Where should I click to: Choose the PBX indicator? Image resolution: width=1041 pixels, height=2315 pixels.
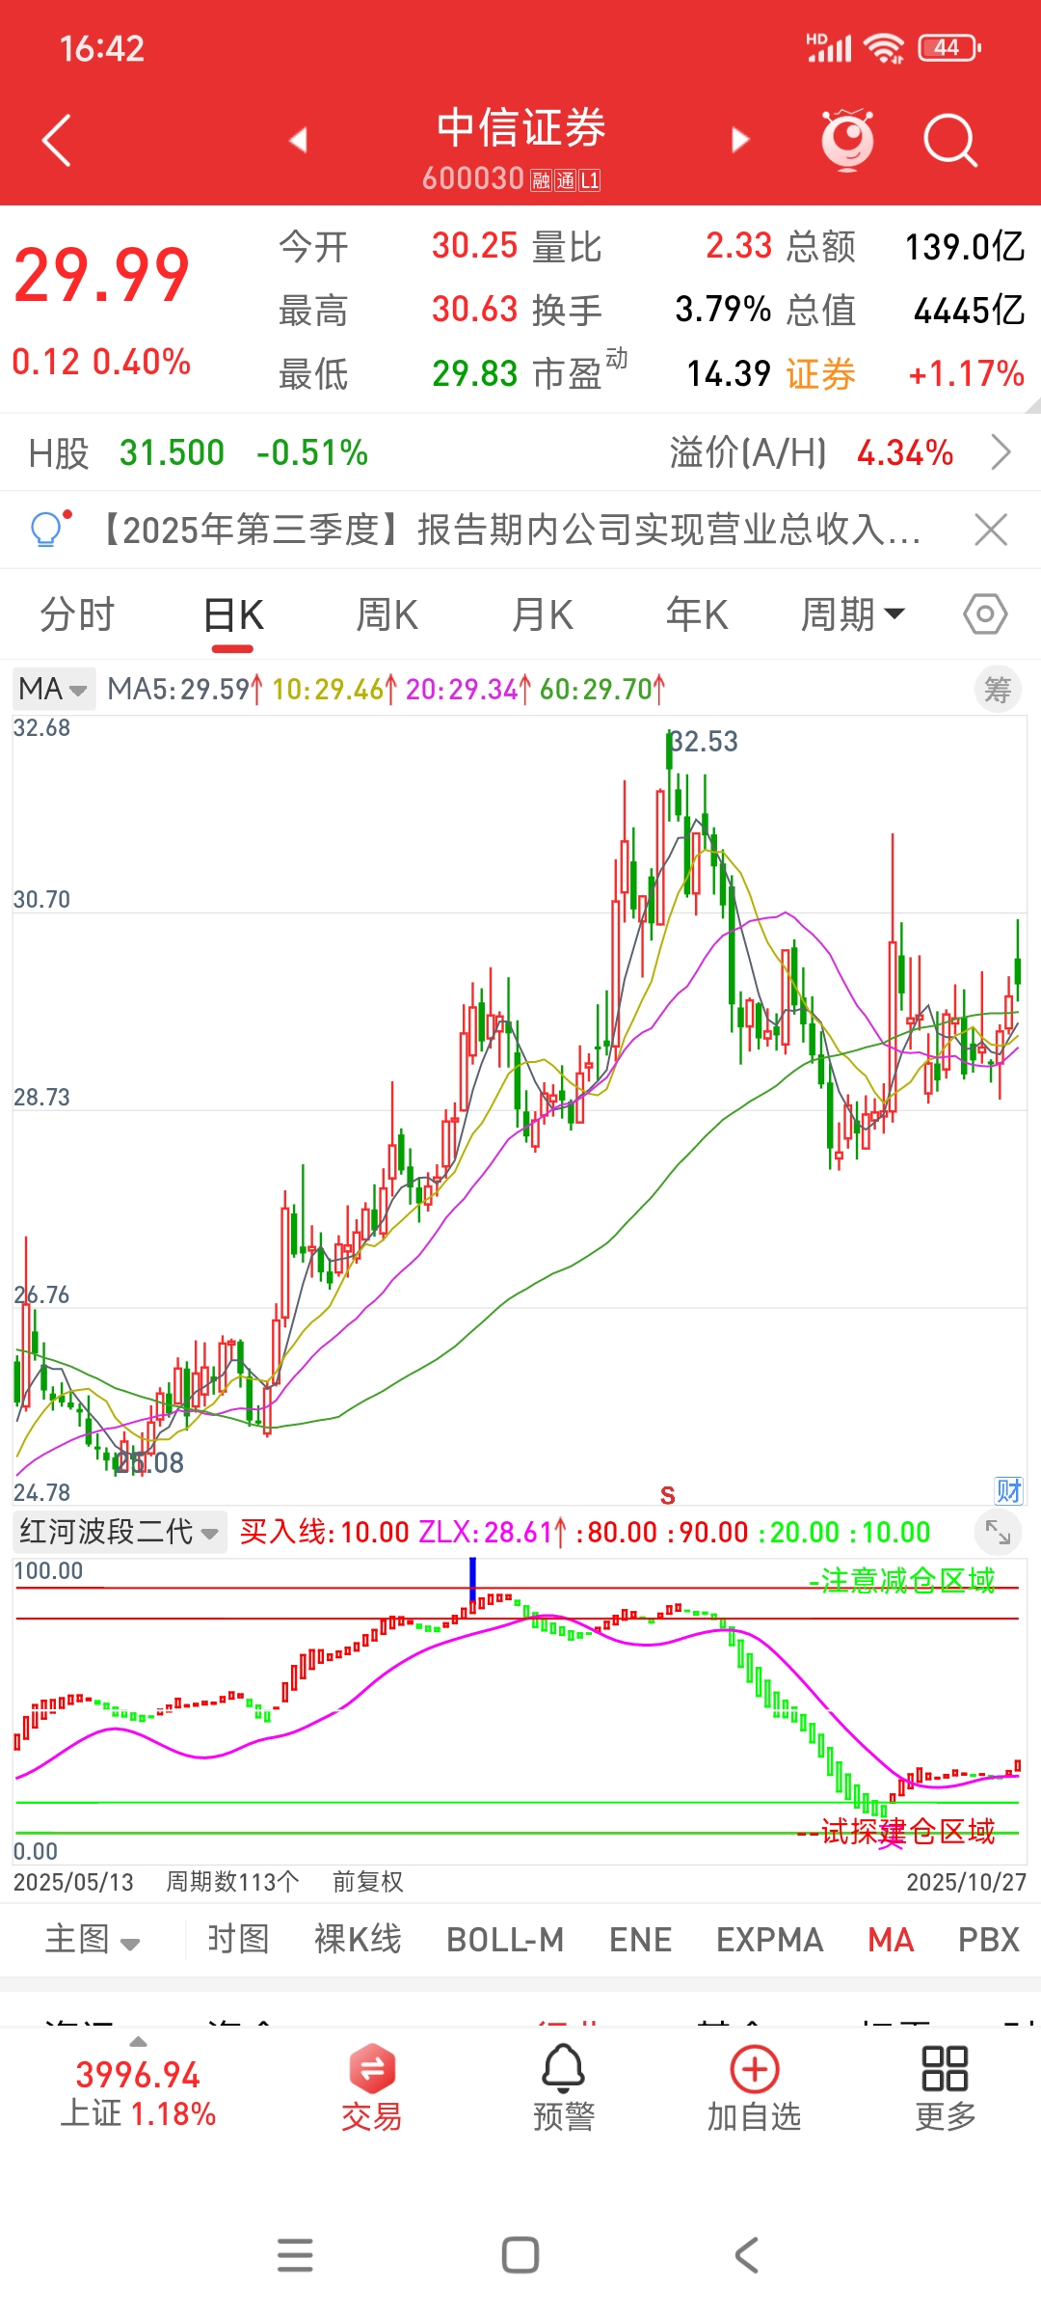(x=989, y=1939)
